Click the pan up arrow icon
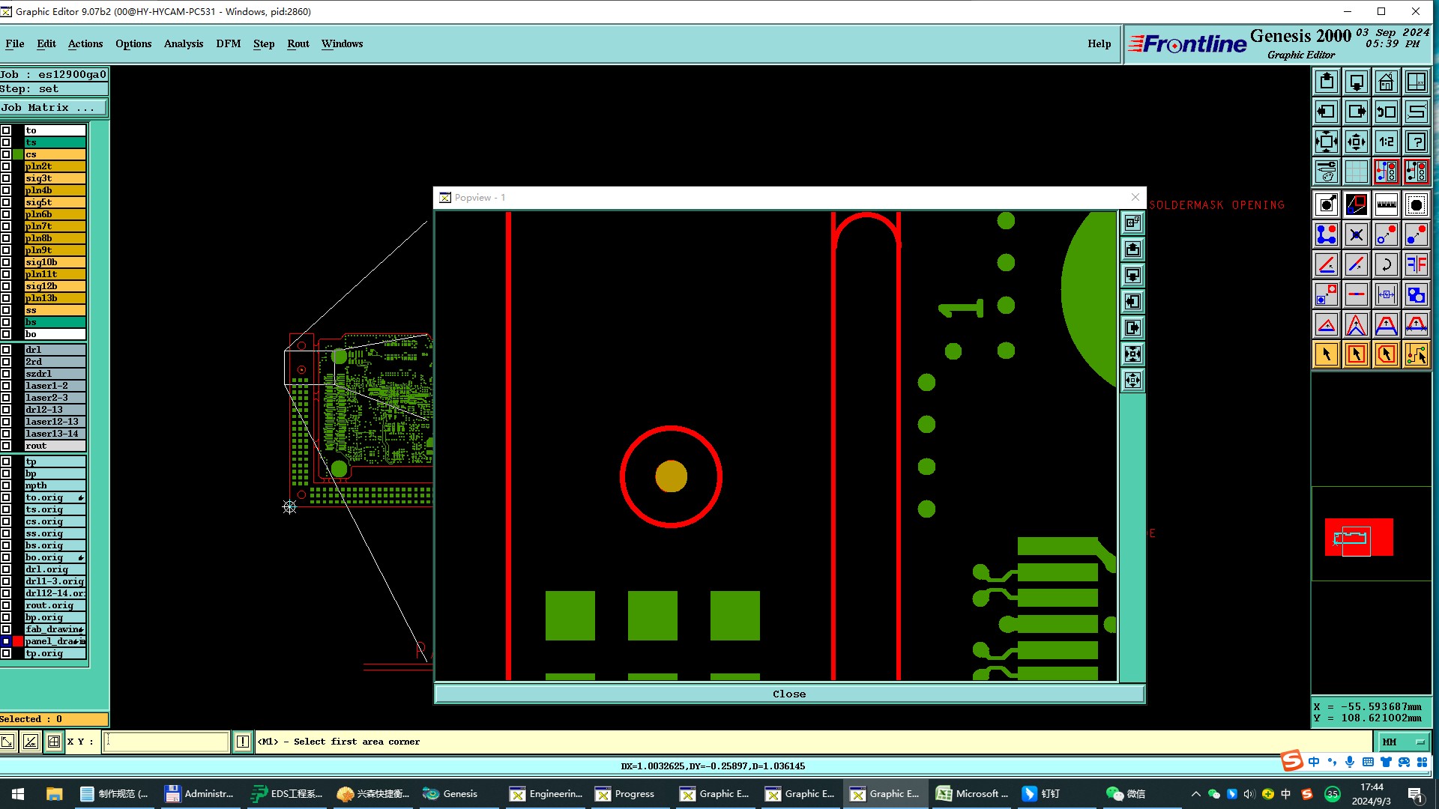 1326,82
